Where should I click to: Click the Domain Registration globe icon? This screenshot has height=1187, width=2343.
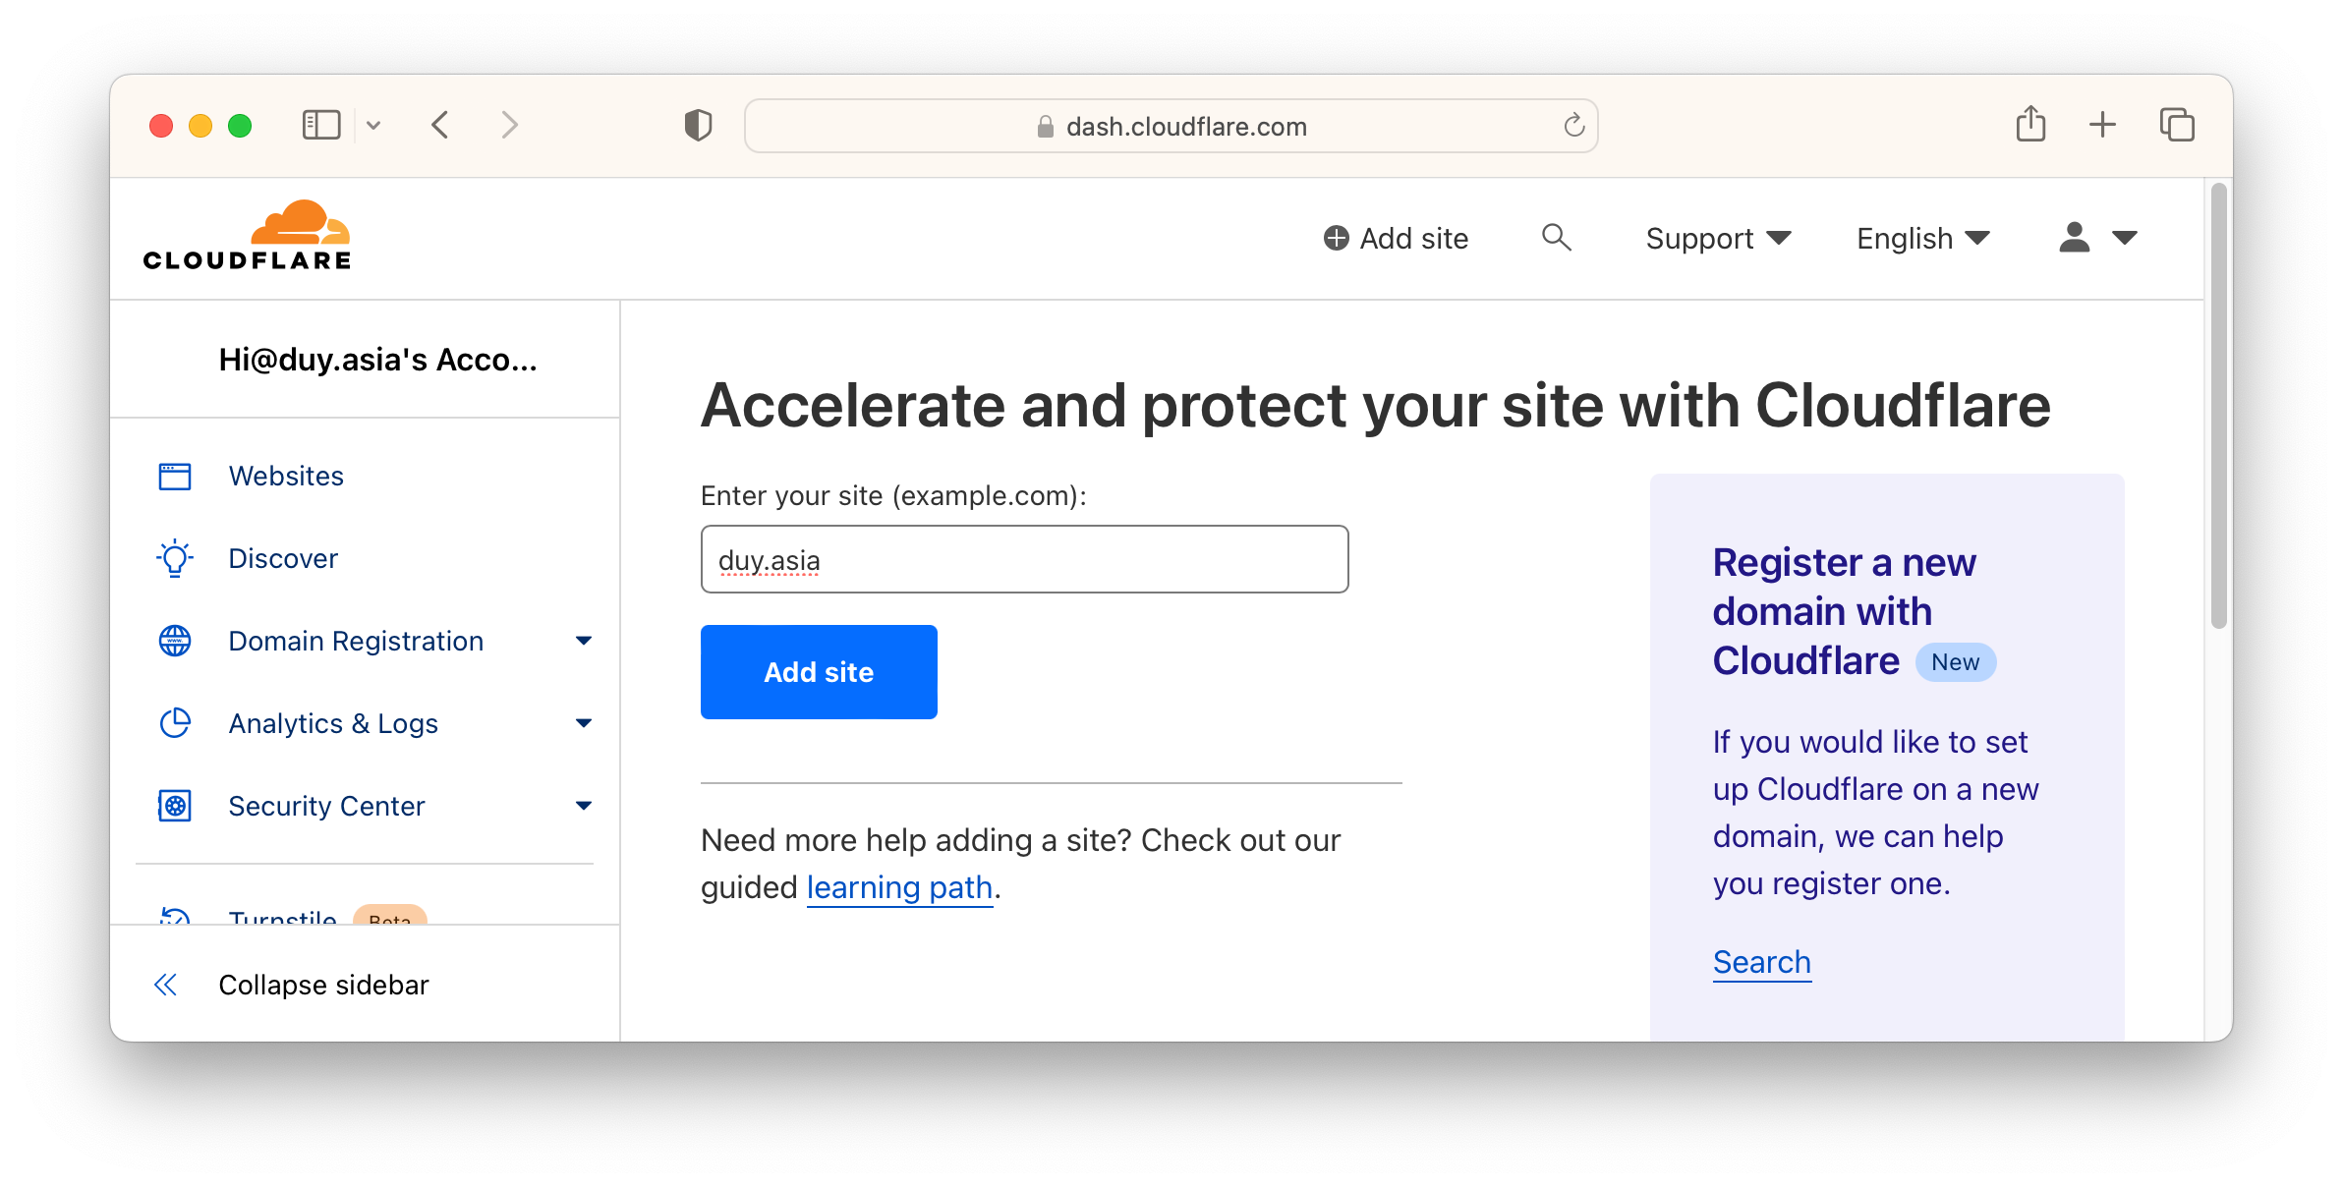[174, 641]
